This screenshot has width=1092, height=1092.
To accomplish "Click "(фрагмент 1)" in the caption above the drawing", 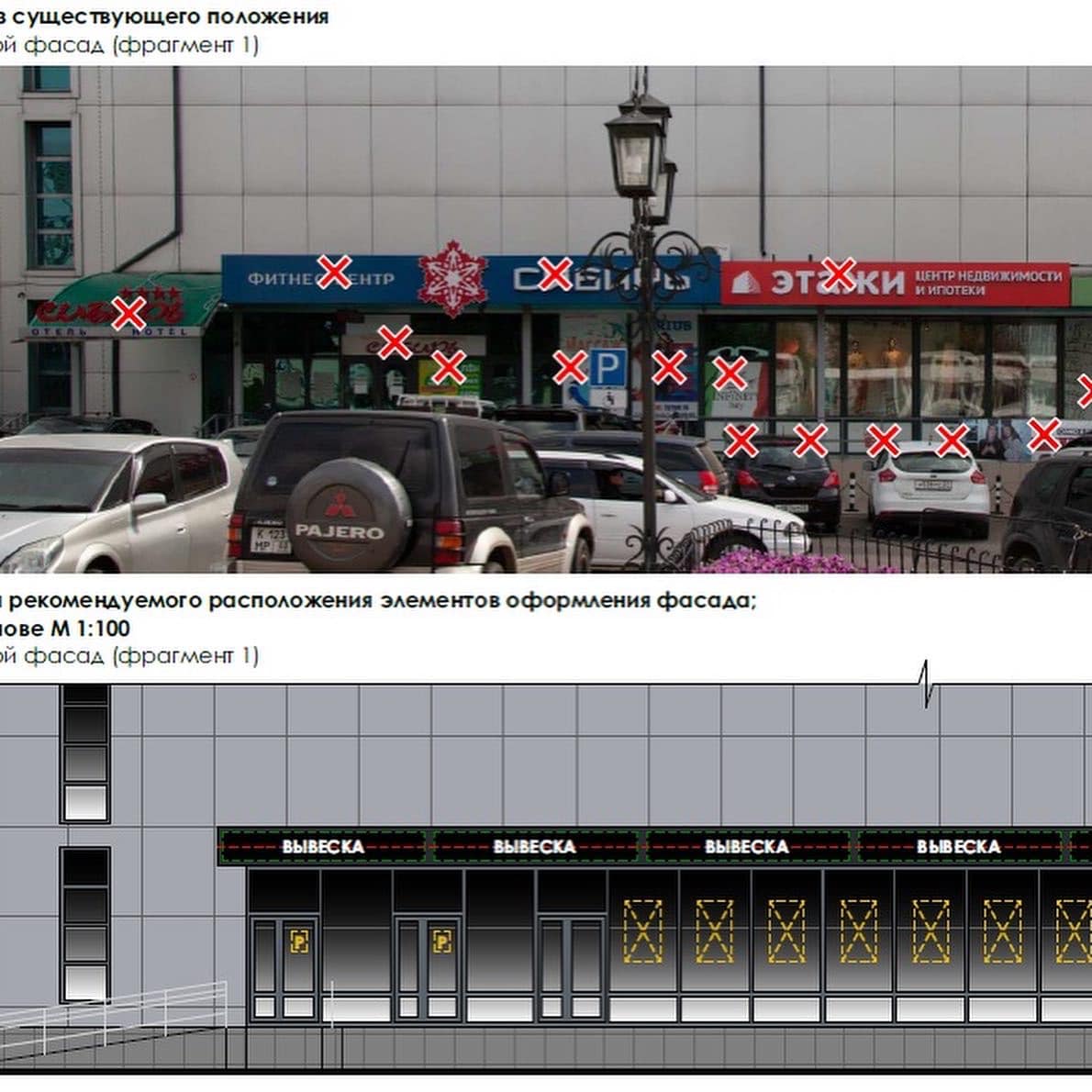I will click(x=185, y=655).
